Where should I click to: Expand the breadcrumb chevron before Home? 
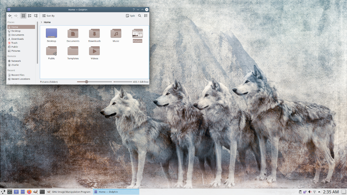41,22
